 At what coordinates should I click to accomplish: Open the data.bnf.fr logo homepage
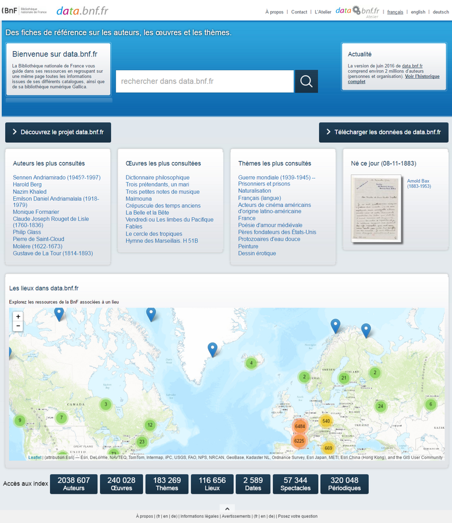pyautogui.click(x=82, y=10)
